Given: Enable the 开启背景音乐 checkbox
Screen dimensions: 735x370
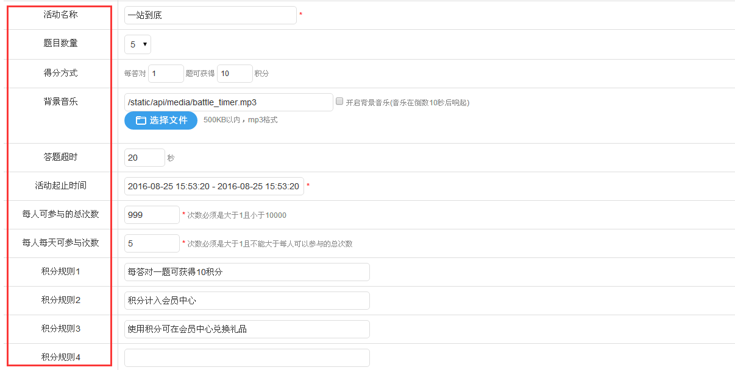Looking at the screenshot, I should coord(340,102).
